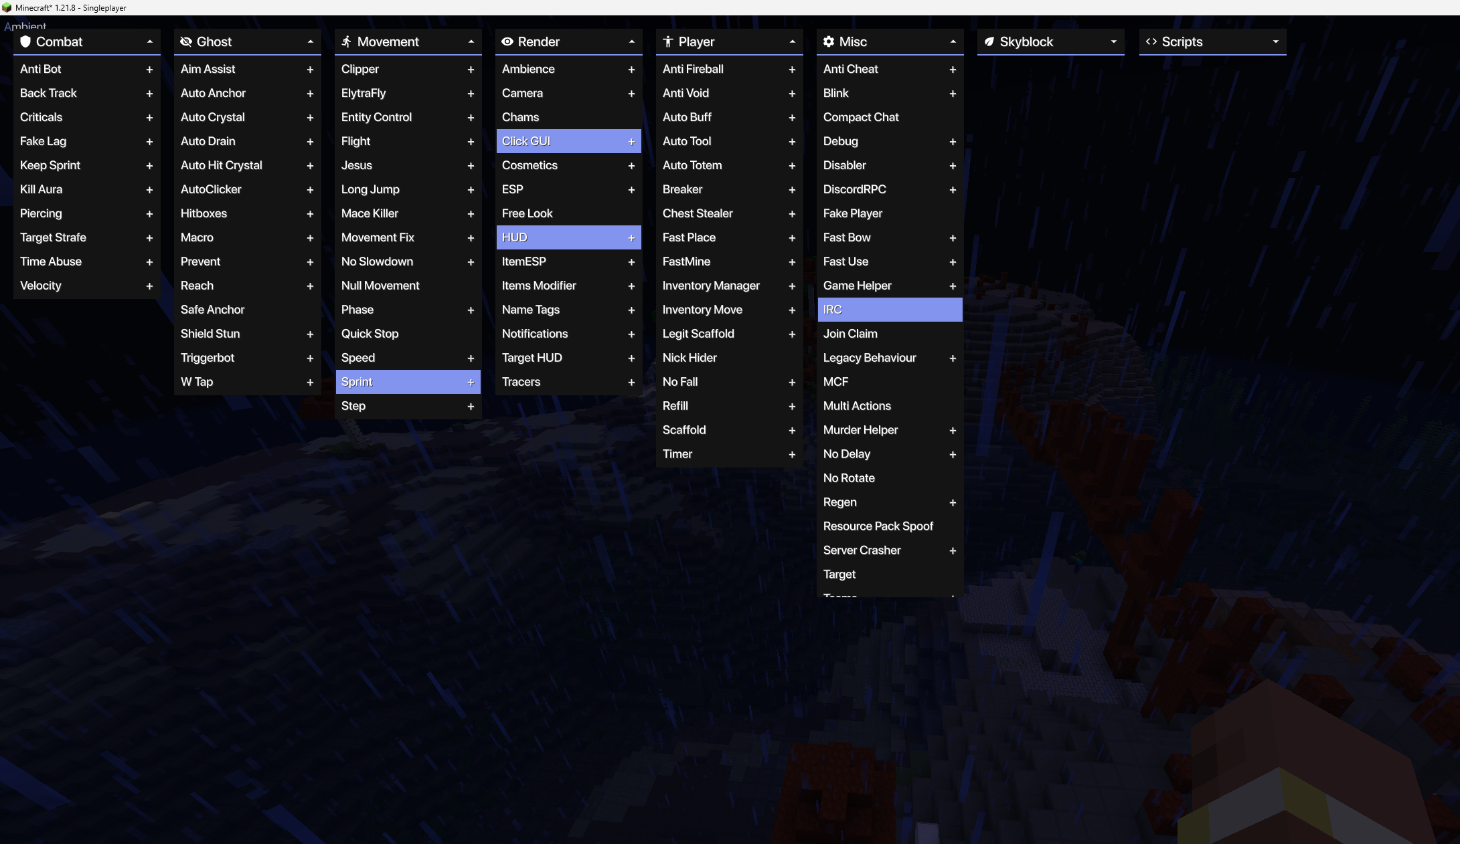Toggle the Hitboxes module
The image size is (1460, 844).
248,213
